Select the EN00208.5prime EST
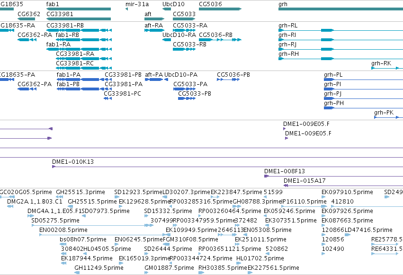 pos(103,235)
